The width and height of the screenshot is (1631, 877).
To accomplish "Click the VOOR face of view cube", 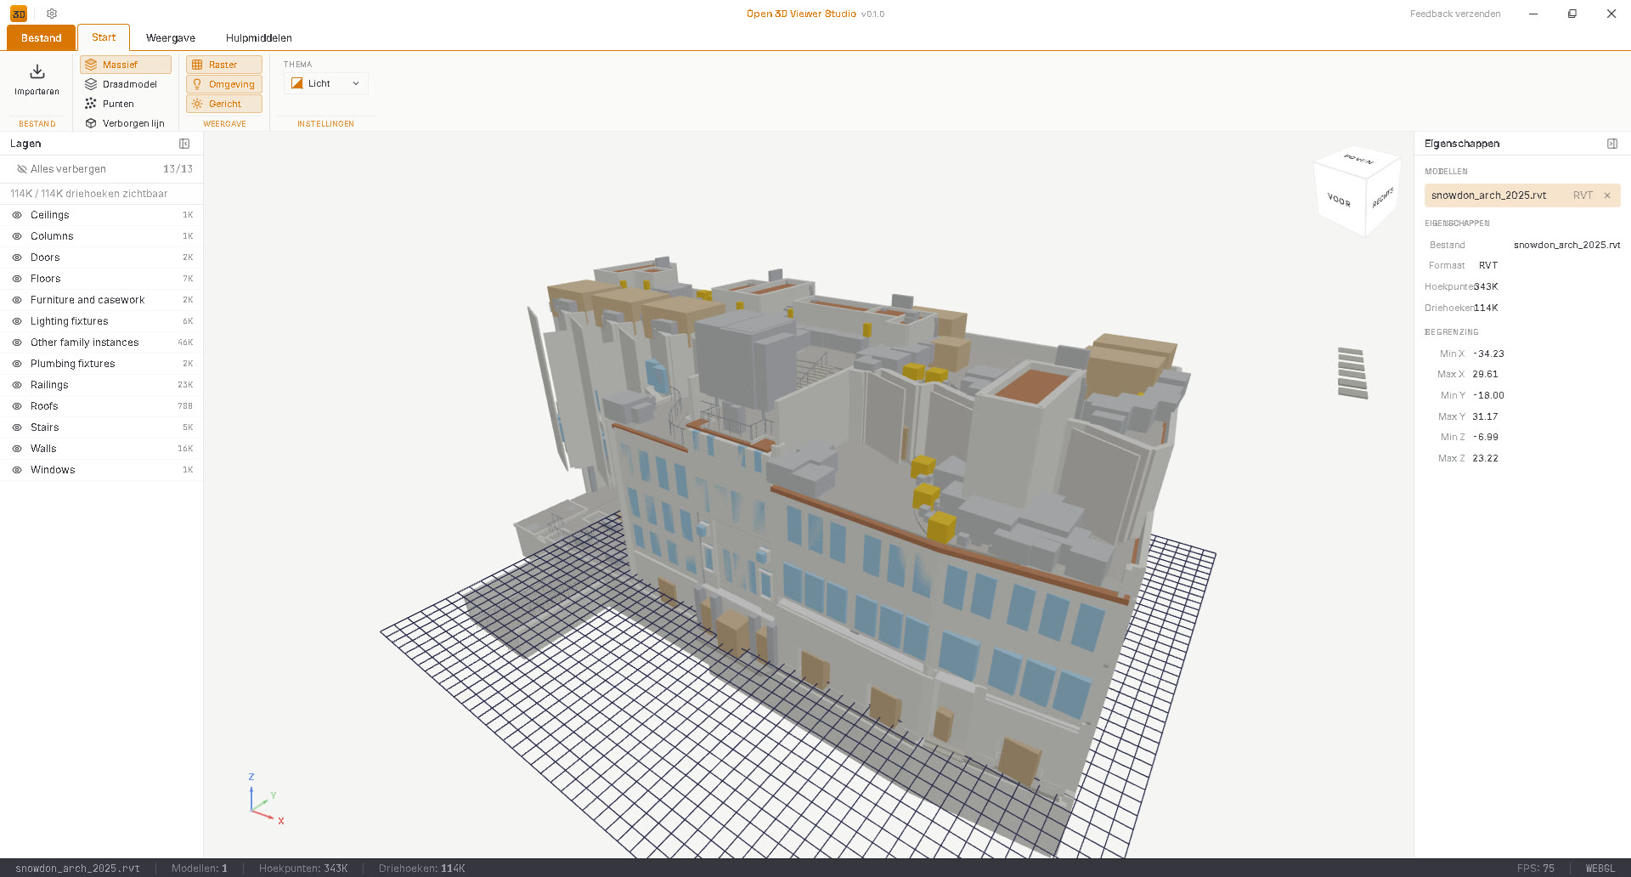I will tap(1339, 201).
